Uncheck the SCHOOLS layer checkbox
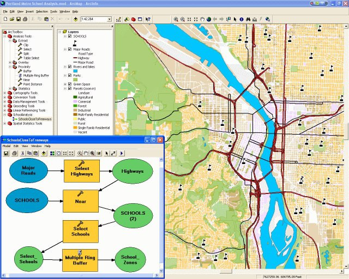 [70, 36]
